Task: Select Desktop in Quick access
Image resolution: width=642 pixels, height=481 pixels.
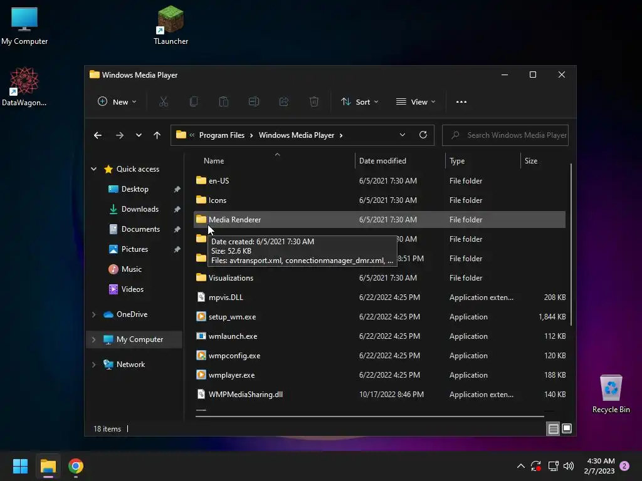Action: (135, 189)
